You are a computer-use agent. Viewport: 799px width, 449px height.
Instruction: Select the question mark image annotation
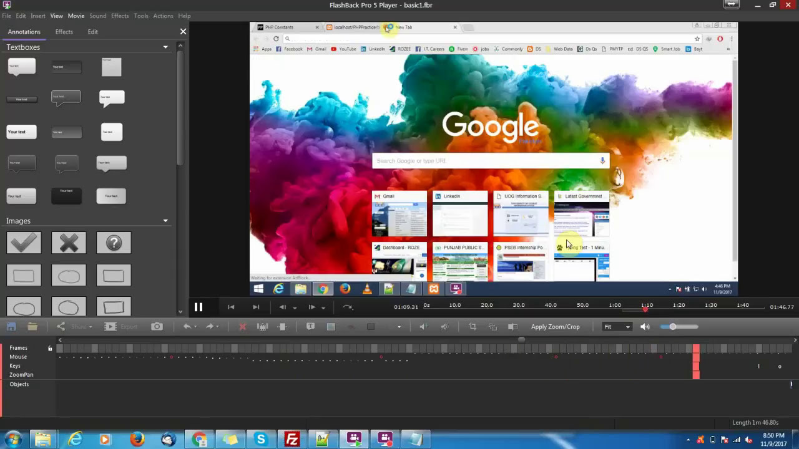(114, 243)
